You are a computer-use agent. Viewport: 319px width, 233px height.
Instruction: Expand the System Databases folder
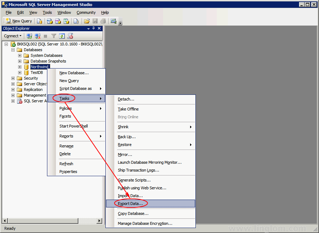[x=20, y=55]
